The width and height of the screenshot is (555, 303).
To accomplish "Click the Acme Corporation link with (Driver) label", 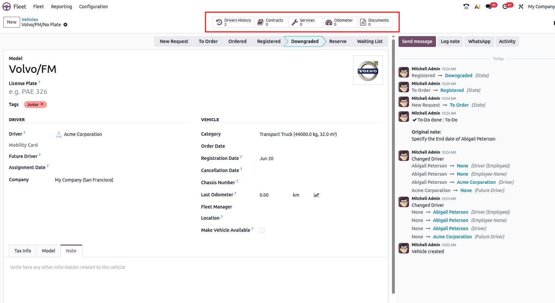I will (x=476, y=182).
